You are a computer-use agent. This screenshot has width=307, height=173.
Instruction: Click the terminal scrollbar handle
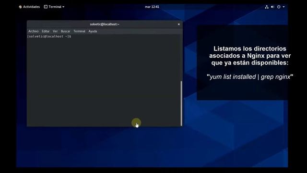click(x=181, y=103)
